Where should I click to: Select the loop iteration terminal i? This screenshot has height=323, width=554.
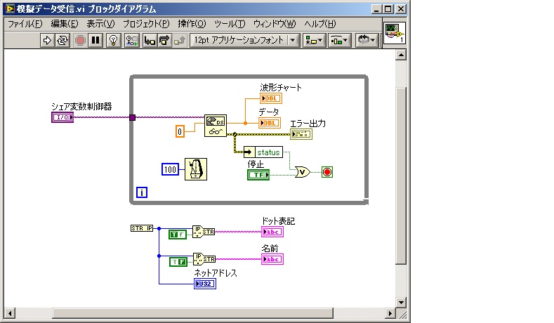(142, 192)
